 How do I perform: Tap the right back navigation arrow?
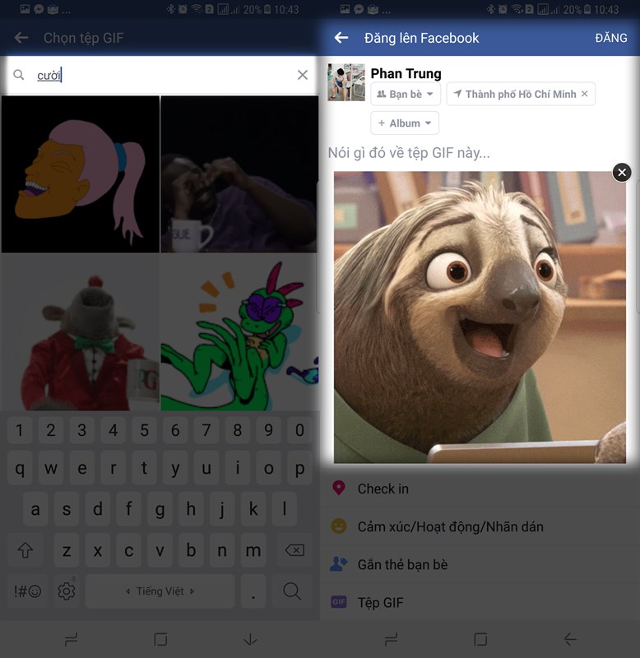570,640
